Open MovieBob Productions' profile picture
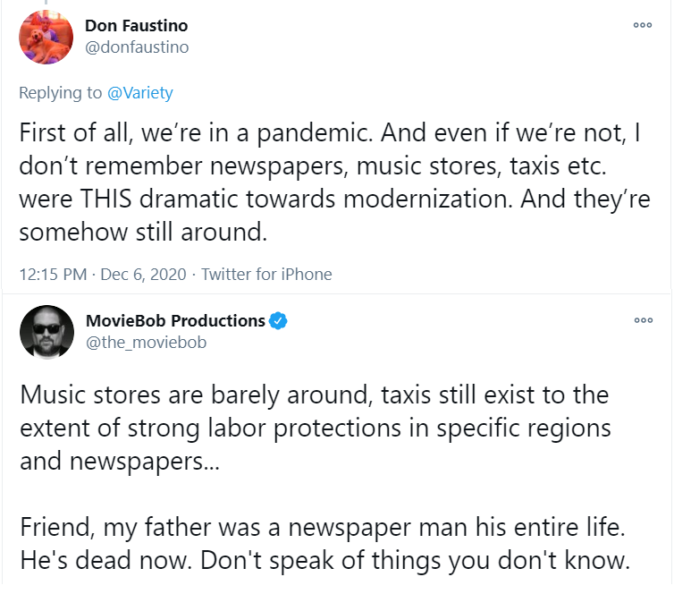 [46, 332]
